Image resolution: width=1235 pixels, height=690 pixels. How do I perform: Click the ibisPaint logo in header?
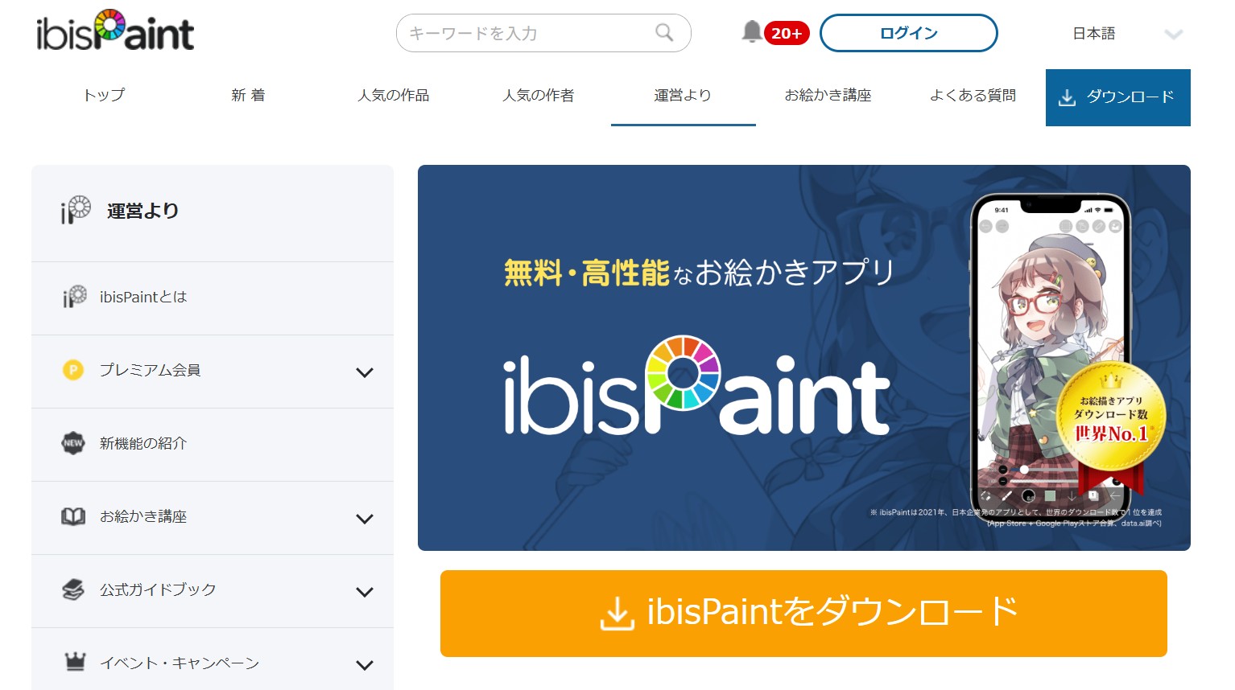[x=115, y=32]
